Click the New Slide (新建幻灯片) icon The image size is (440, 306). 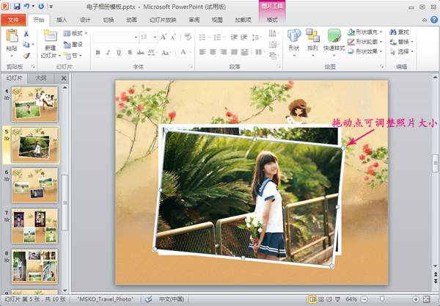point(50,36)
